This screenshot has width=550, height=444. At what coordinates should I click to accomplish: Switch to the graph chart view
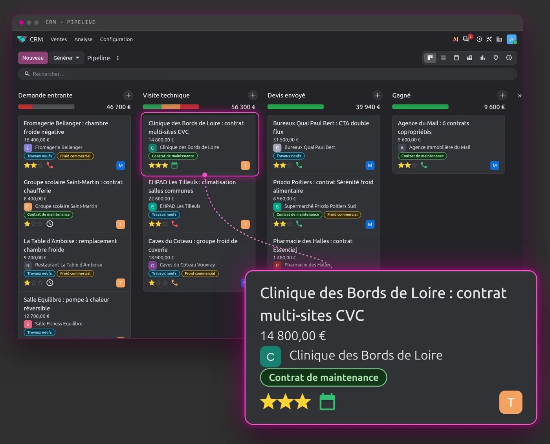483,58
